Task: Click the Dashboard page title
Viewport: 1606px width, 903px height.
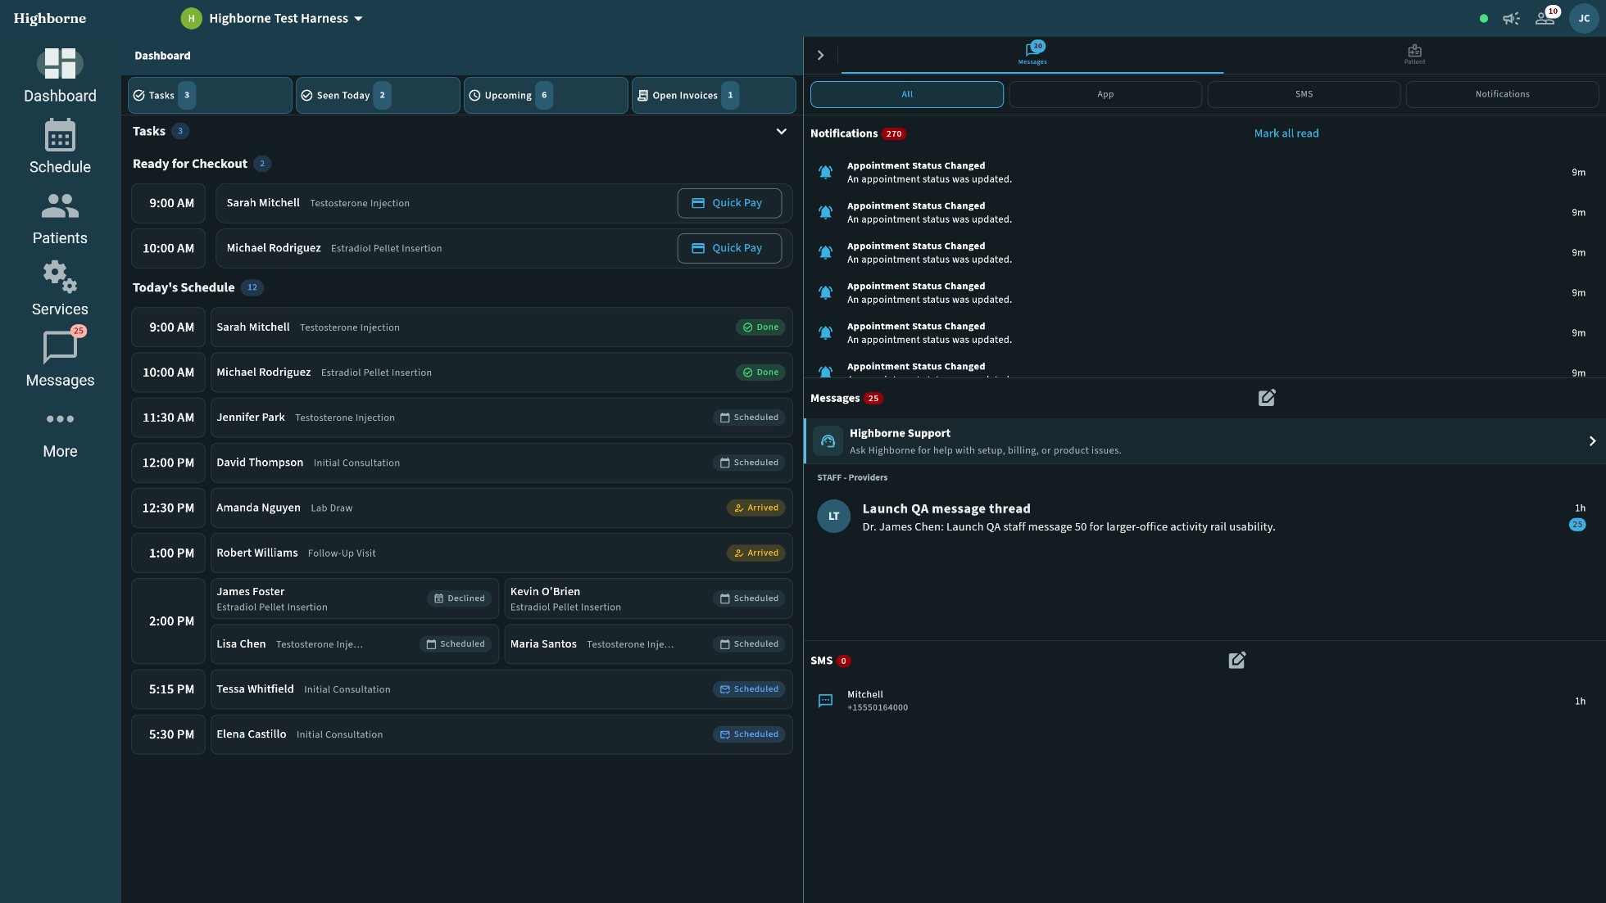Action: click(x=162, y=56)
